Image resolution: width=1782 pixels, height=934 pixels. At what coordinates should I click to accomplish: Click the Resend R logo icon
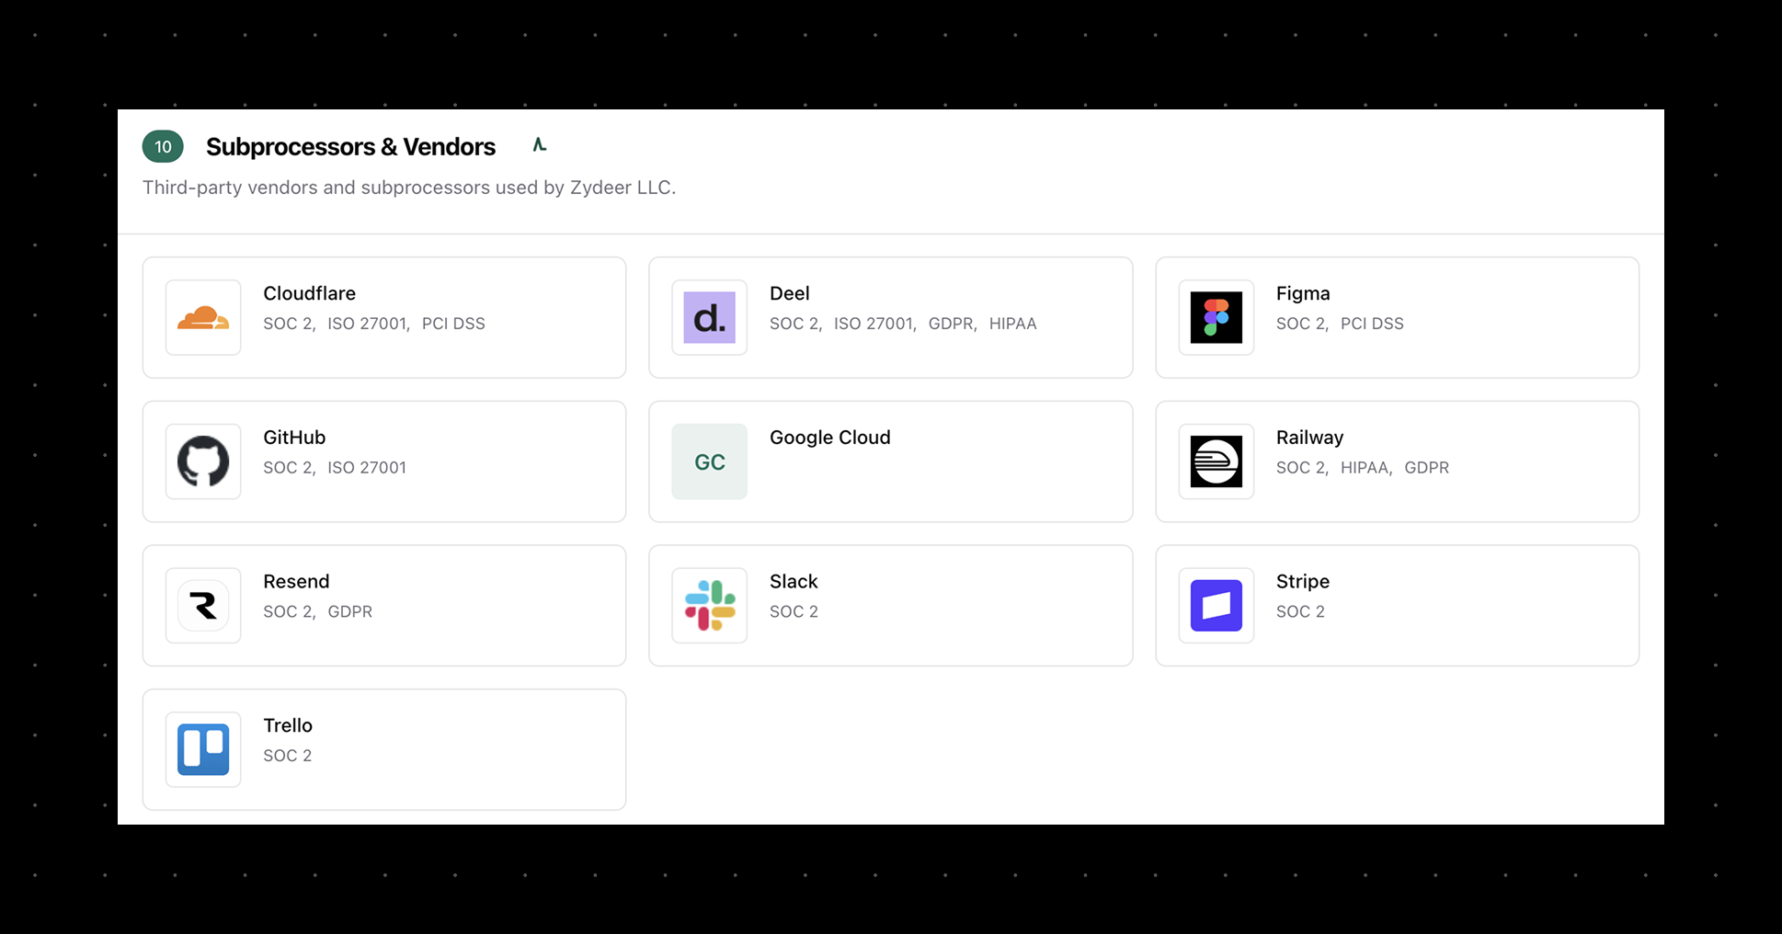click(203, 605)
